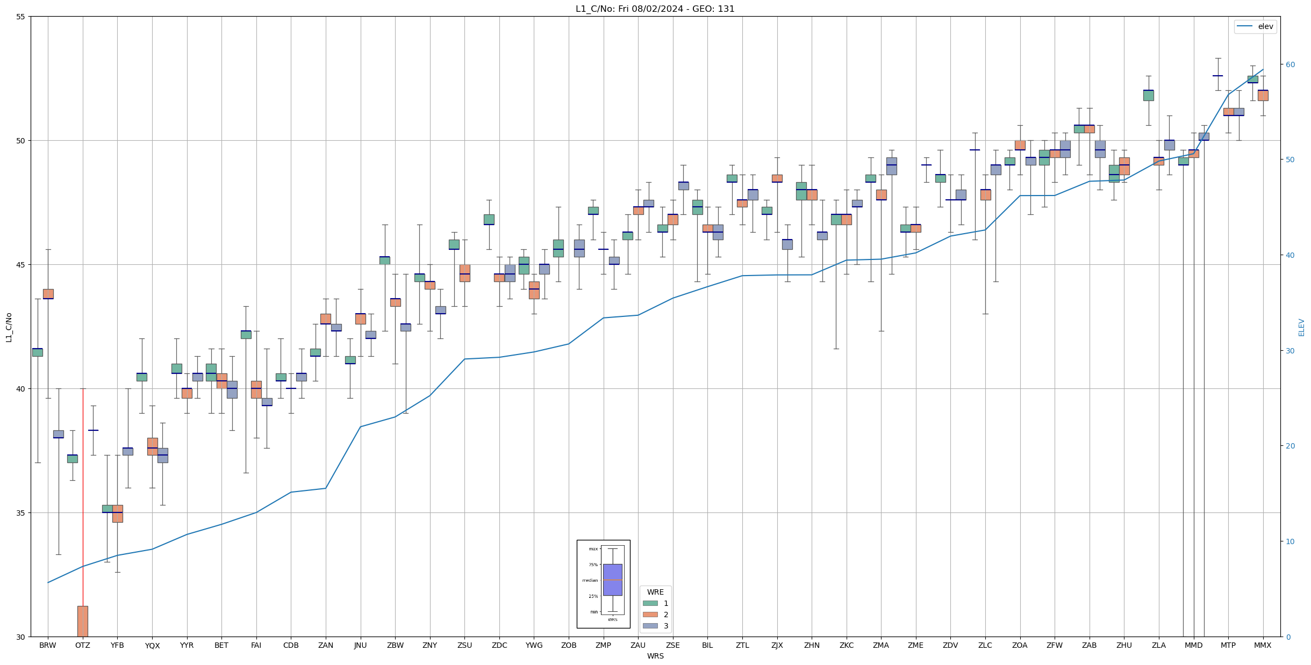Click the chart title L1_C/No GEO: 131
The height and width of the screenshot is (665, 1311).
[655, 9]
